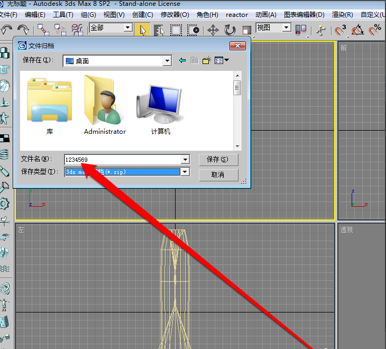Open selection filter dropdown showing 全部
The image size is (386, 349).
(x=127, y=27)
